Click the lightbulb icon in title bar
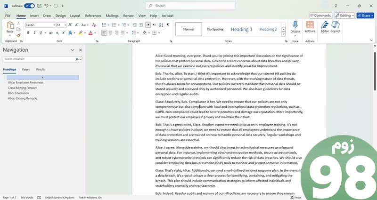This screenshot has height=200, width=377. [336, 6]
